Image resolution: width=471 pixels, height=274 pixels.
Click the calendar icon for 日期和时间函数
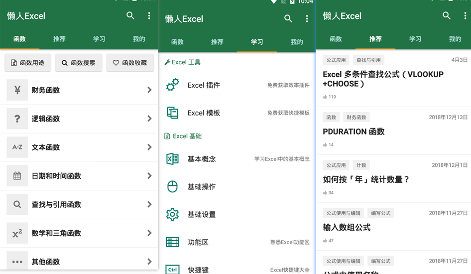click(x=17, y=176)
